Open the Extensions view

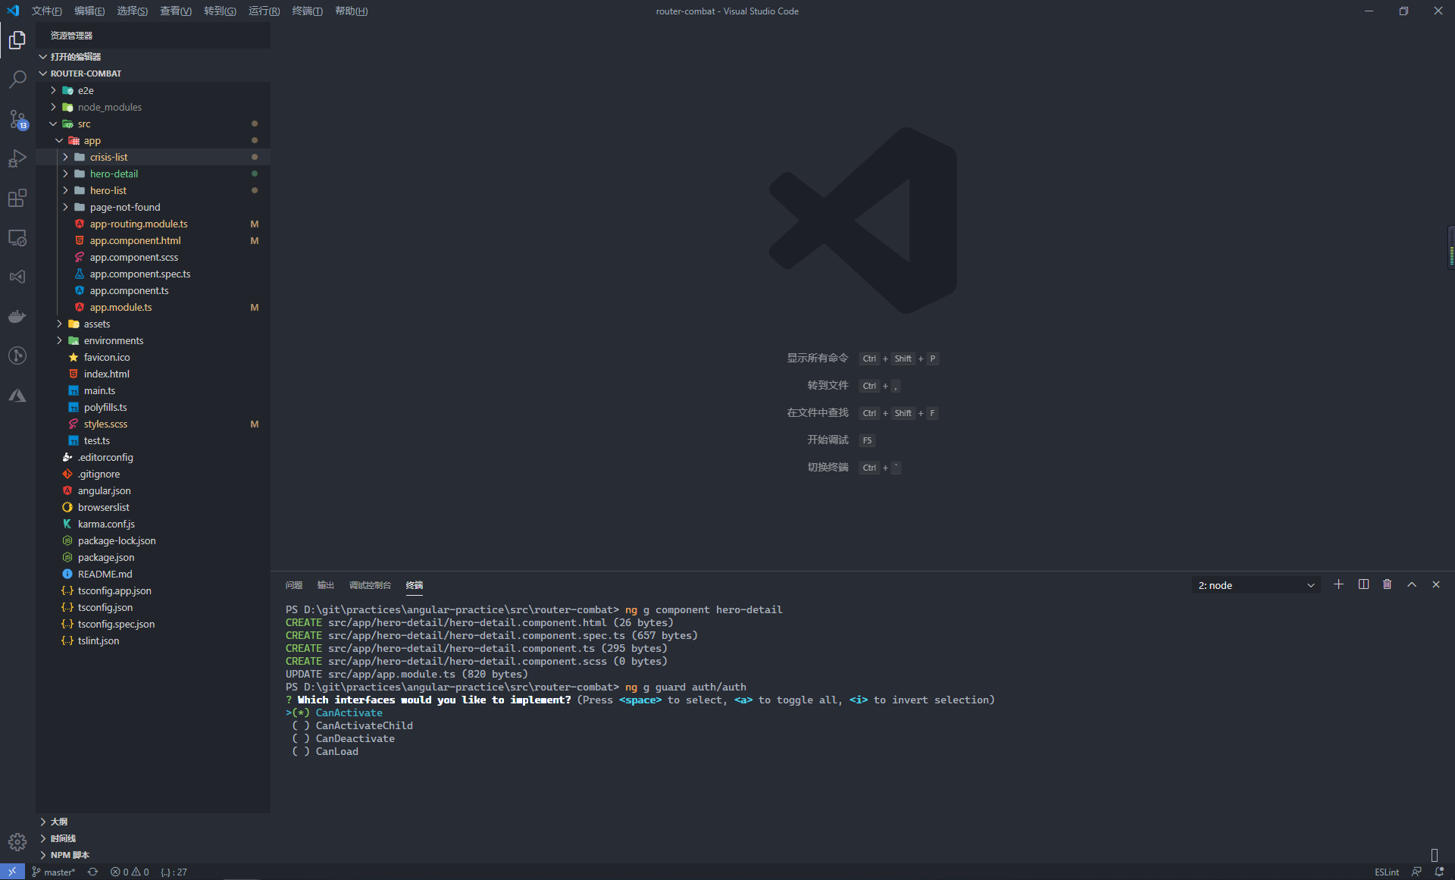[x=17, y=198]
